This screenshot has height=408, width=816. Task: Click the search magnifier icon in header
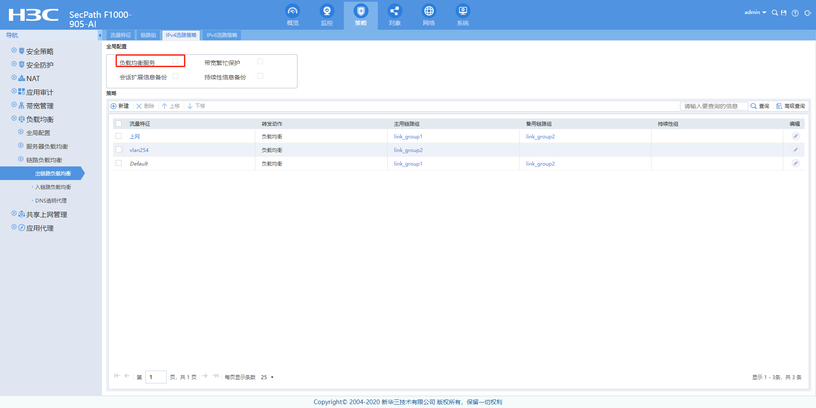(775, 13)
